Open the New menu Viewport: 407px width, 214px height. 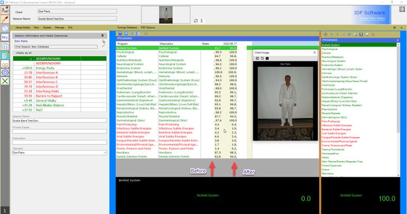36,28
